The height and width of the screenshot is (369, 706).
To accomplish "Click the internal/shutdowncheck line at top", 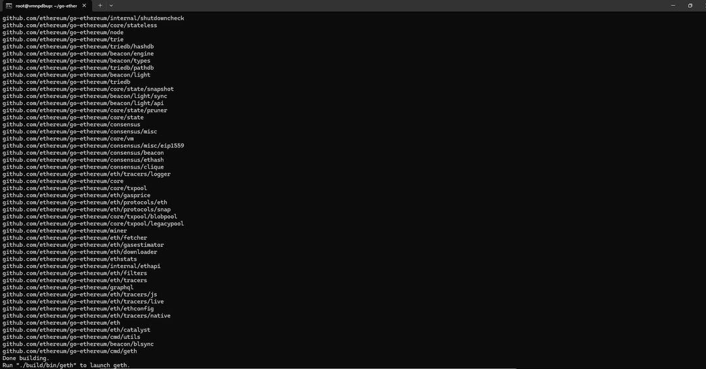I will click(93, 18).
